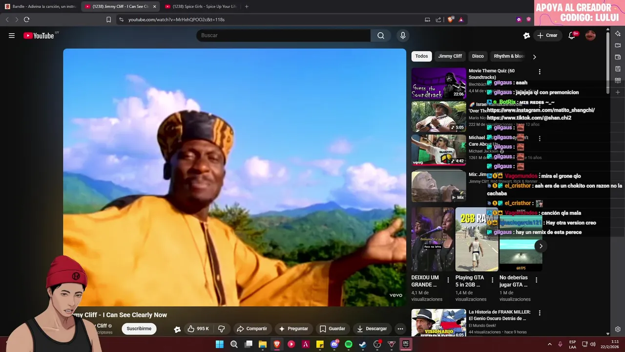The height and width of the screenshot is (352, 625).
Task: Open the Brave Rewards triangle icon
Action: click(x=461, y=20)
